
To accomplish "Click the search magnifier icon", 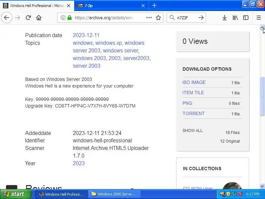I will click(172, 18).
